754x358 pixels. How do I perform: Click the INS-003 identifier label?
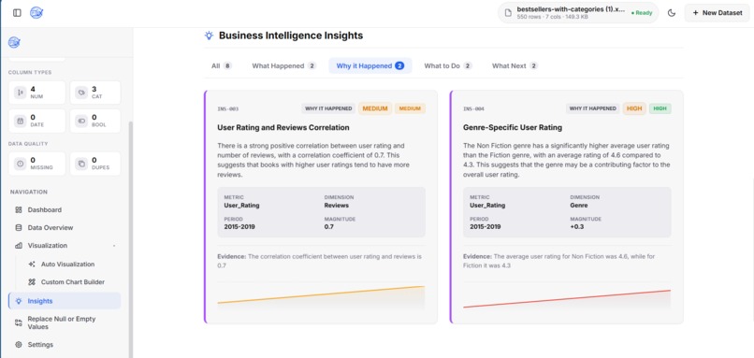click(x=228, y=109)
